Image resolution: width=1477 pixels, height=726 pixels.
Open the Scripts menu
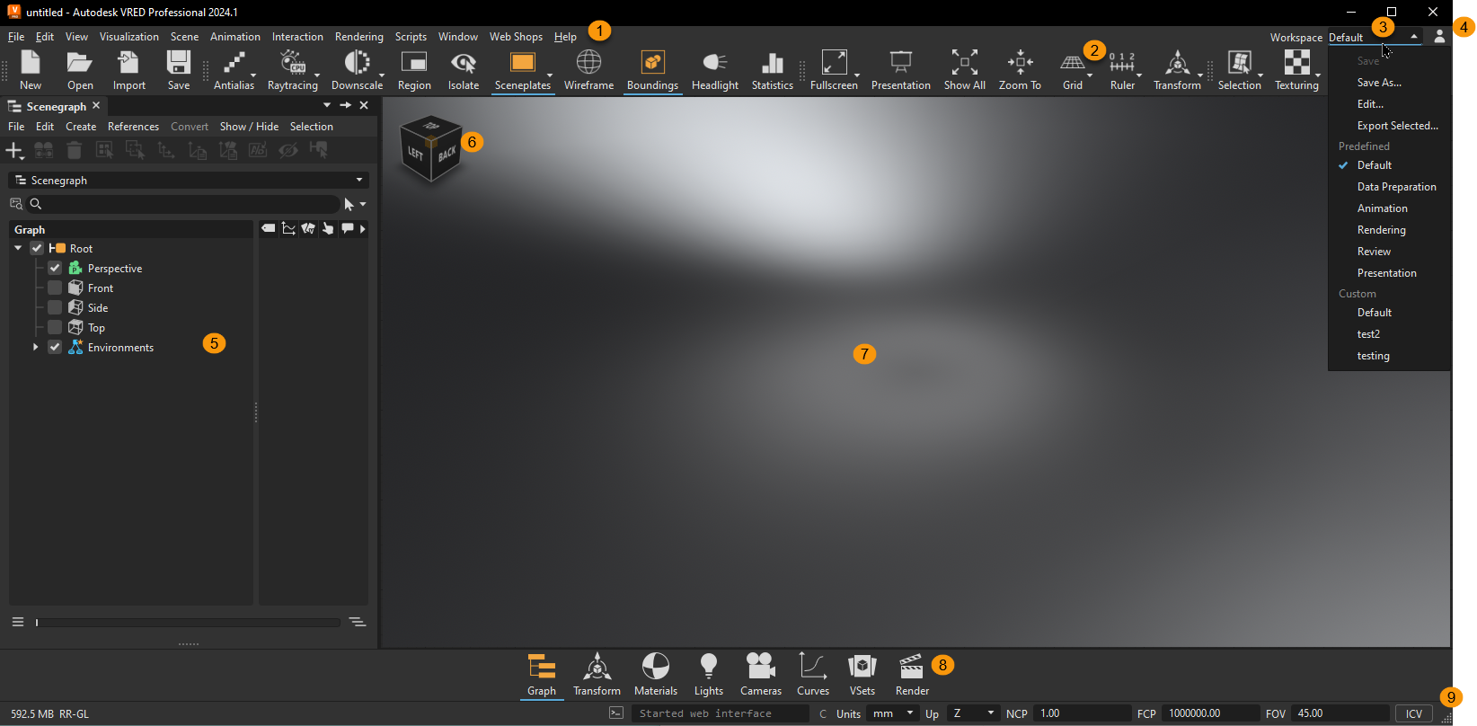tap(411, 37)
